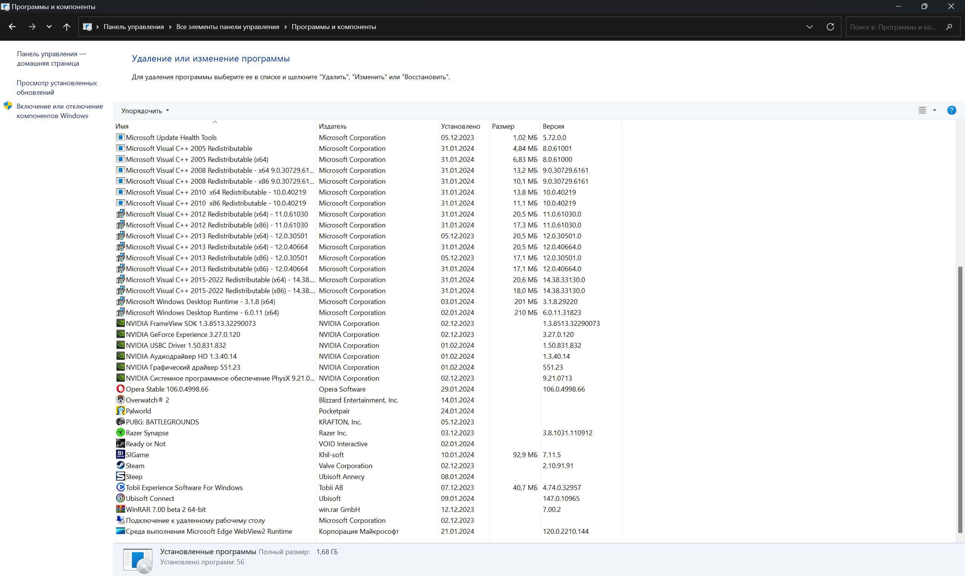
Task: Click Все элементы панели управления breadcrumb
Action: 228,27
